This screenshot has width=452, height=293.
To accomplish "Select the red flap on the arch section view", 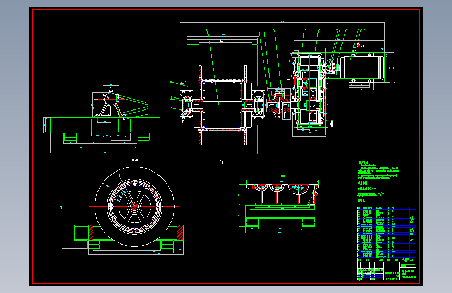I will [314, 197].
